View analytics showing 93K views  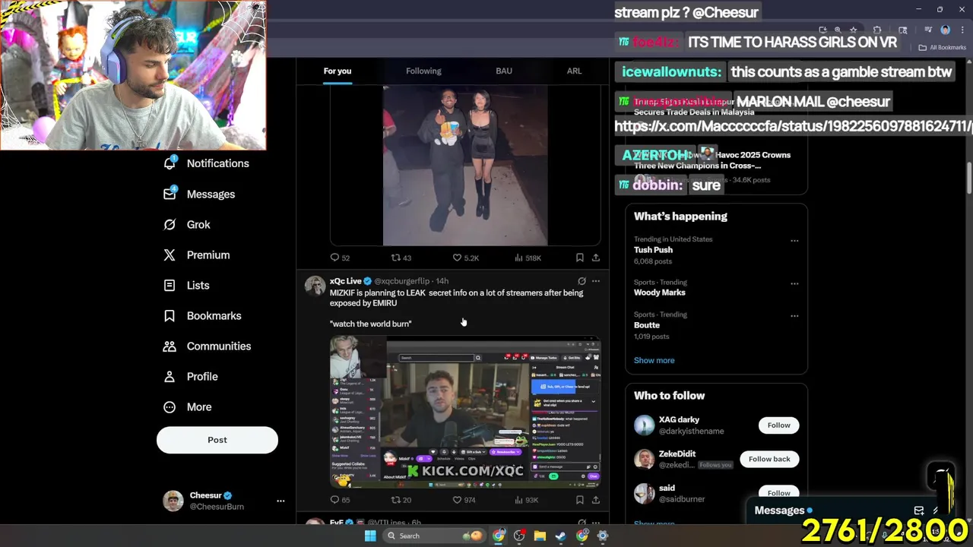pyautogui.click(x=526, y=499)
